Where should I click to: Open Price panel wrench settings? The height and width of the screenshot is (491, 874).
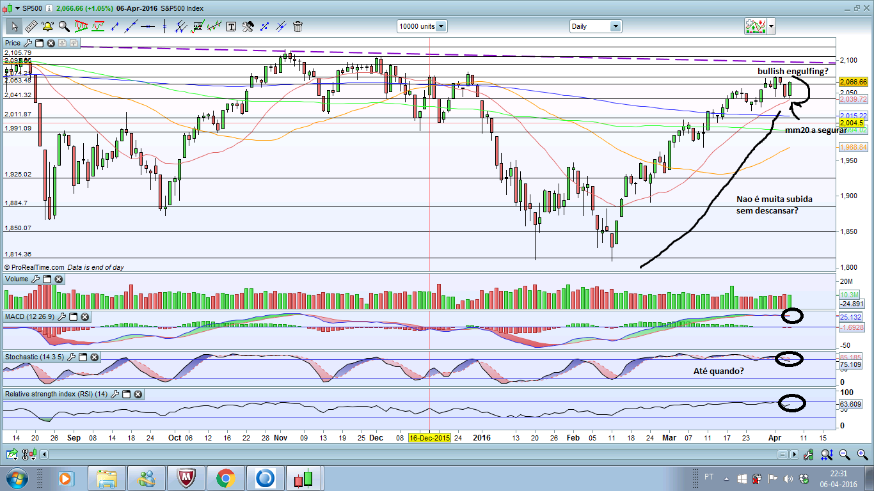click(x=28, y=43)
